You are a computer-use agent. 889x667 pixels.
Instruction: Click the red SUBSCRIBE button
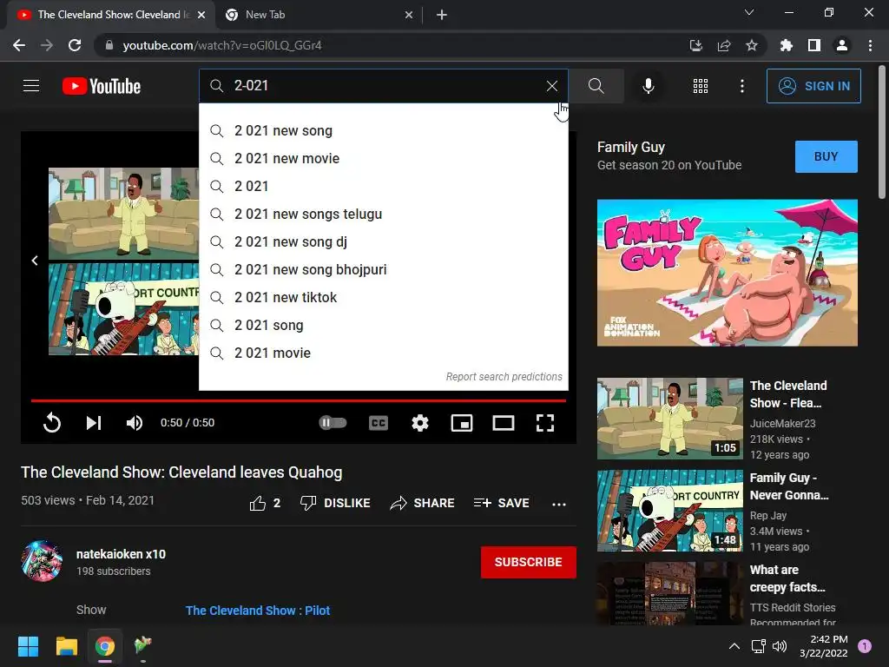(529, 562)
